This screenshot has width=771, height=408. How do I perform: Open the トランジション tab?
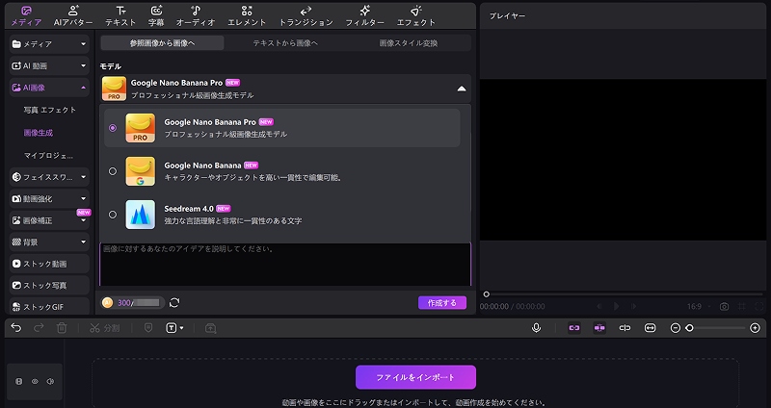point(306,15)
